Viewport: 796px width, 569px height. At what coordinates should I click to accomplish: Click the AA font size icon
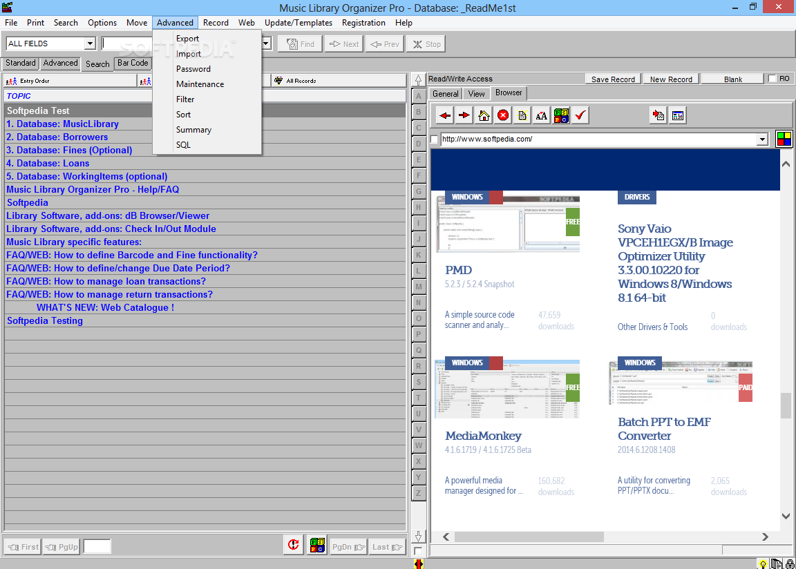pos(542,115)
